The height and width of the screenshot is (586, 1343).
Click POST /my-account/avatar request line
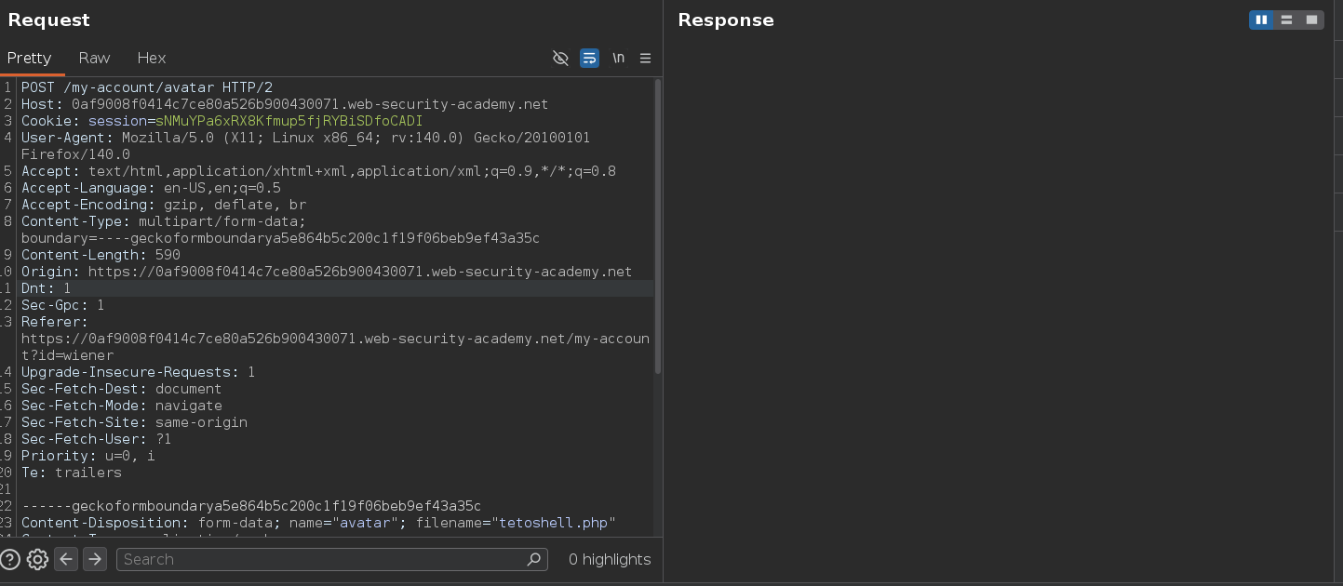[147, 87]
